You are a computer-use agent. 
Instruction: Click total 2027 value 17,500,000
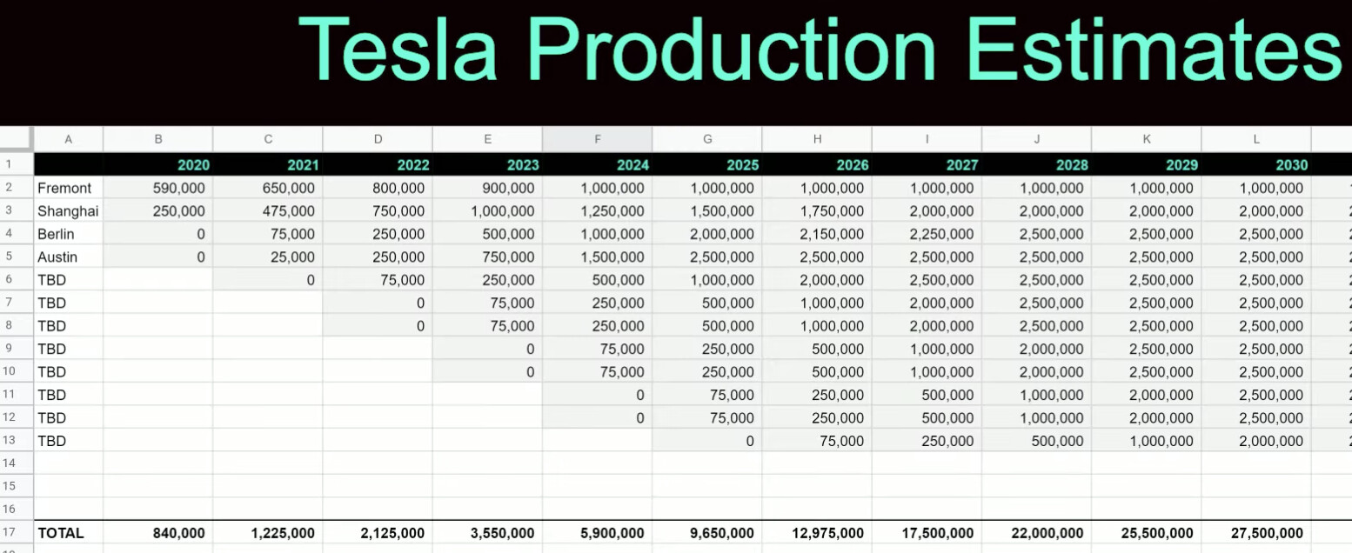pos(927,533)
